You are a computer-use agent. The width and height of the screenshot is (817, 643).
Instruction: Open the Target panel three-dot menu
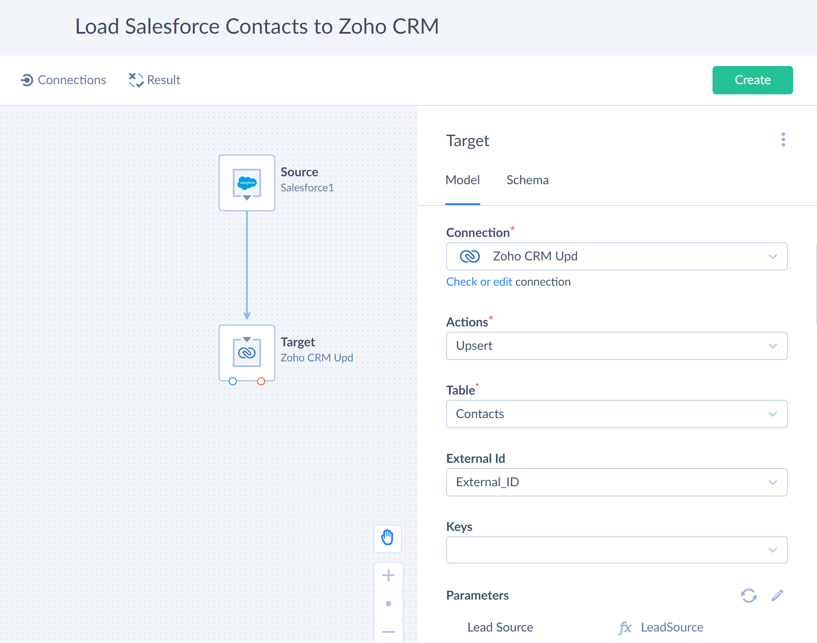(783, 139)
